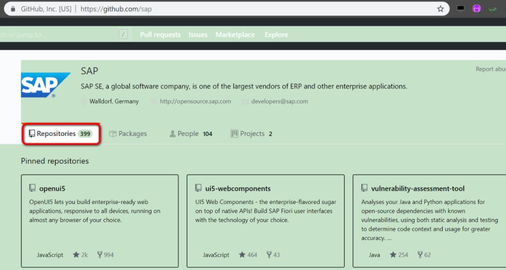The height and width of the screenshot is (270, 506).
Task: Open the People tab
Action: pos(187,134)
